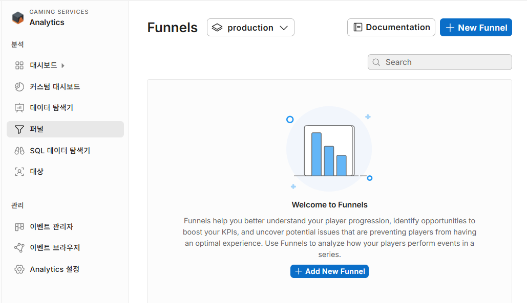Open the Documentation button
Image resolution: width=527 pixels, height=303 pixels.
[x=391, y=28]
